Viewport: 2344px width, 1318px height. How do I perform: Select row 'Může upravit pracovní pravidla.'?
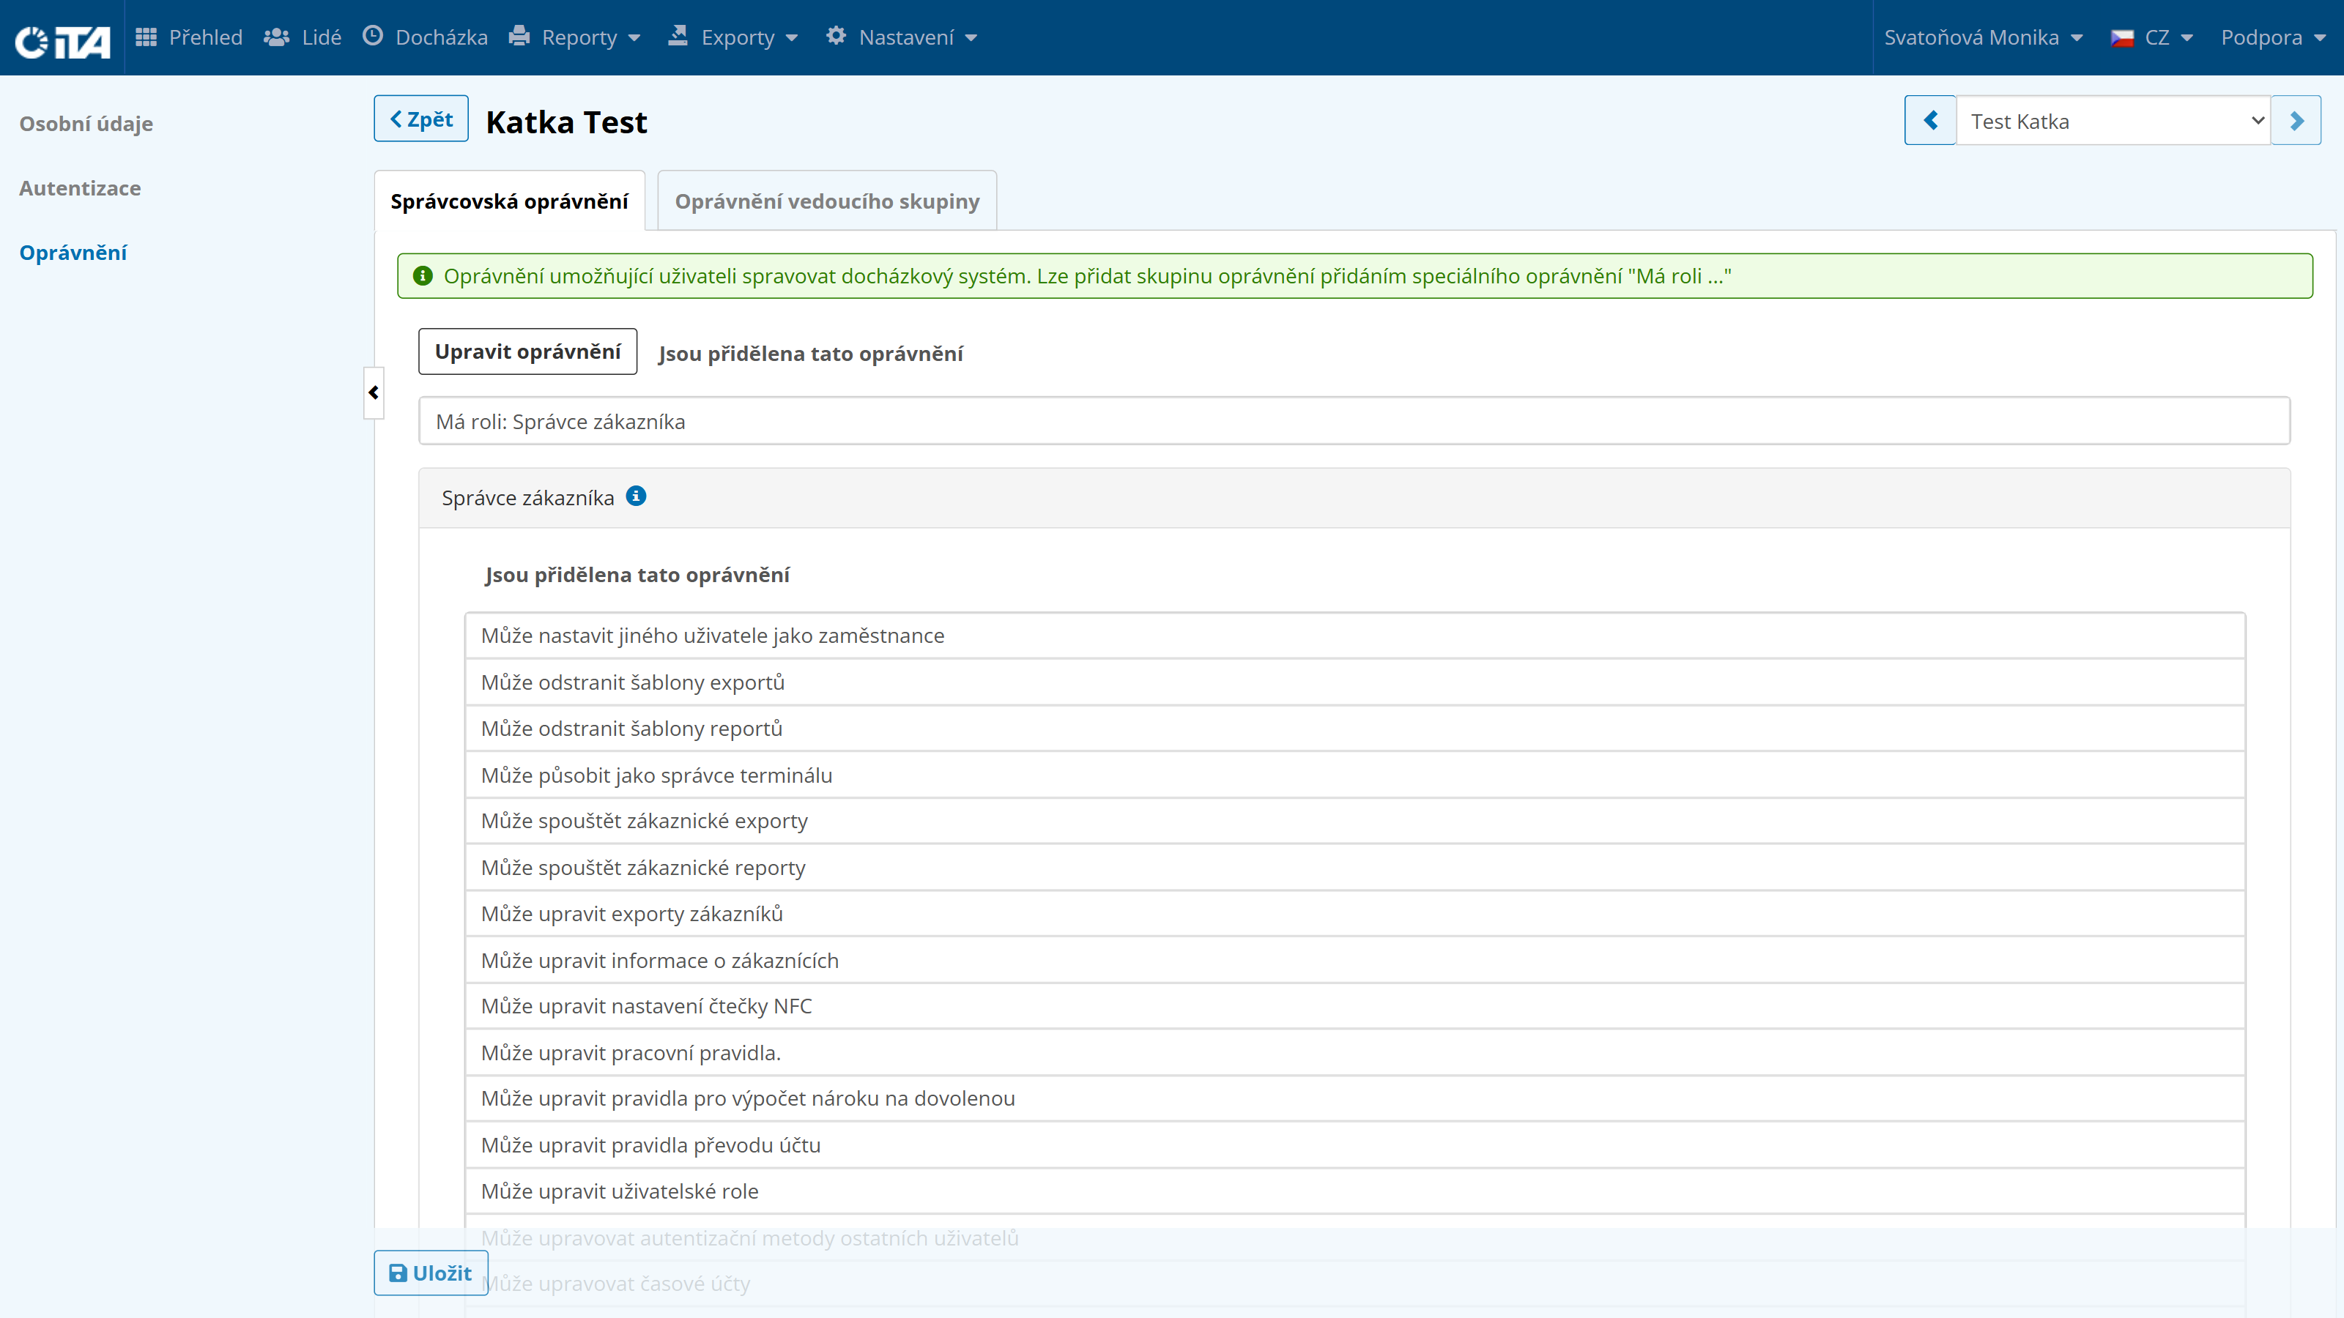coord(1355,1052)
